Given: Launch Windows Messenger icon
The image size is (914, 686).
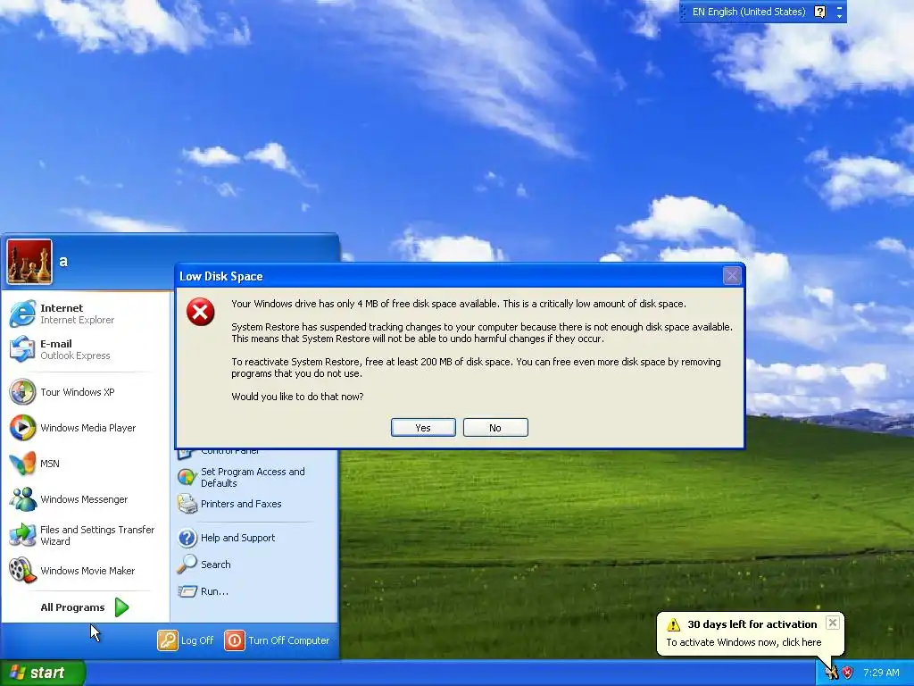Looking at the screenshot, I should (x=22, y=499).
